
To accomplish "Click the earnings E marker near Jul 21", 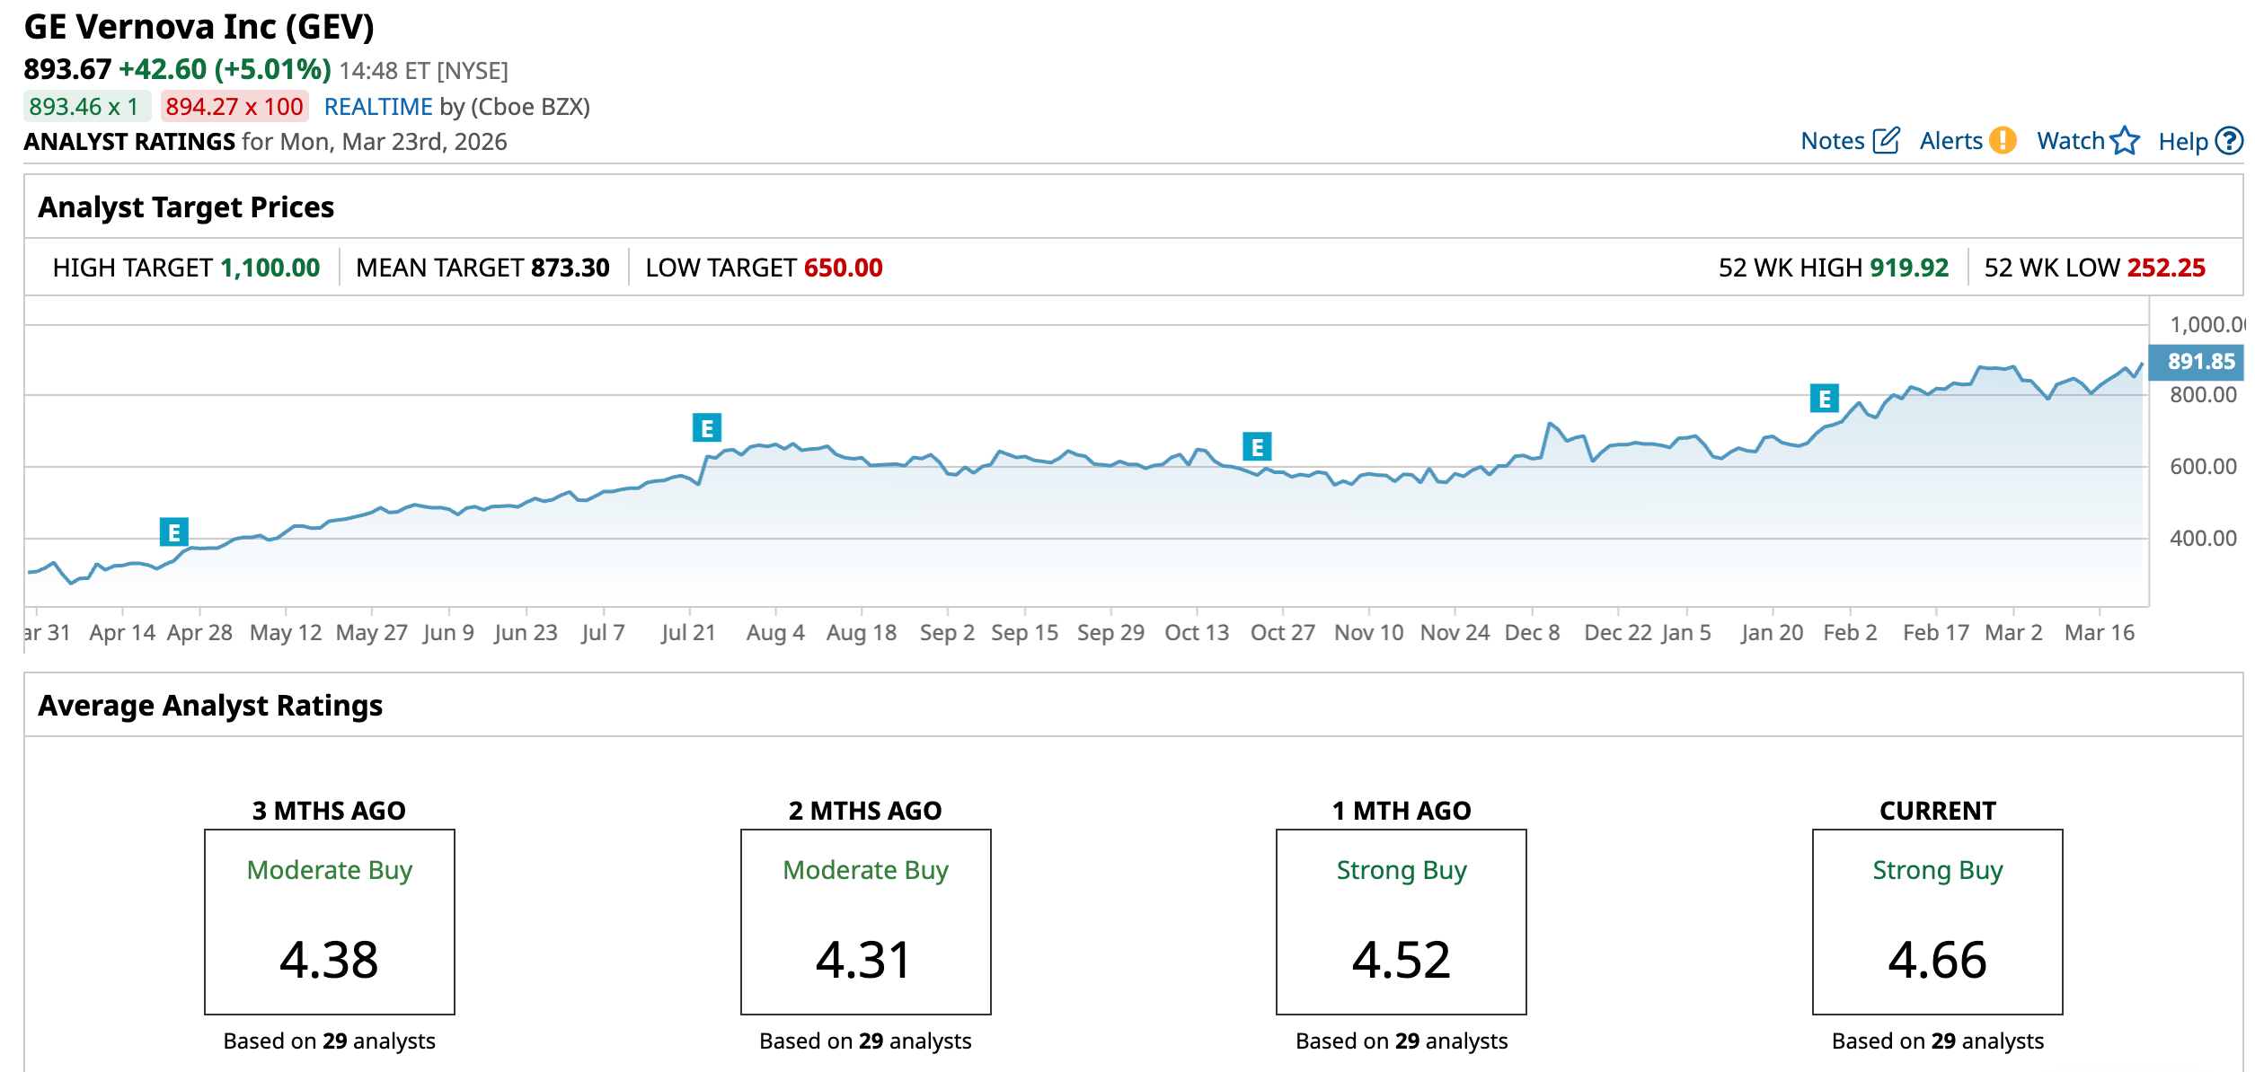I will point(707,428).
